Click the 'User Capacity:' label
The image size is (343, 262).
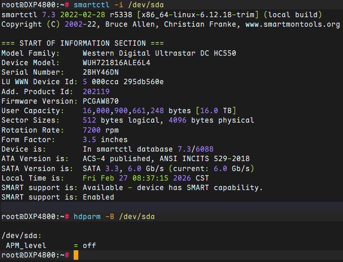[x=33, y=110]
